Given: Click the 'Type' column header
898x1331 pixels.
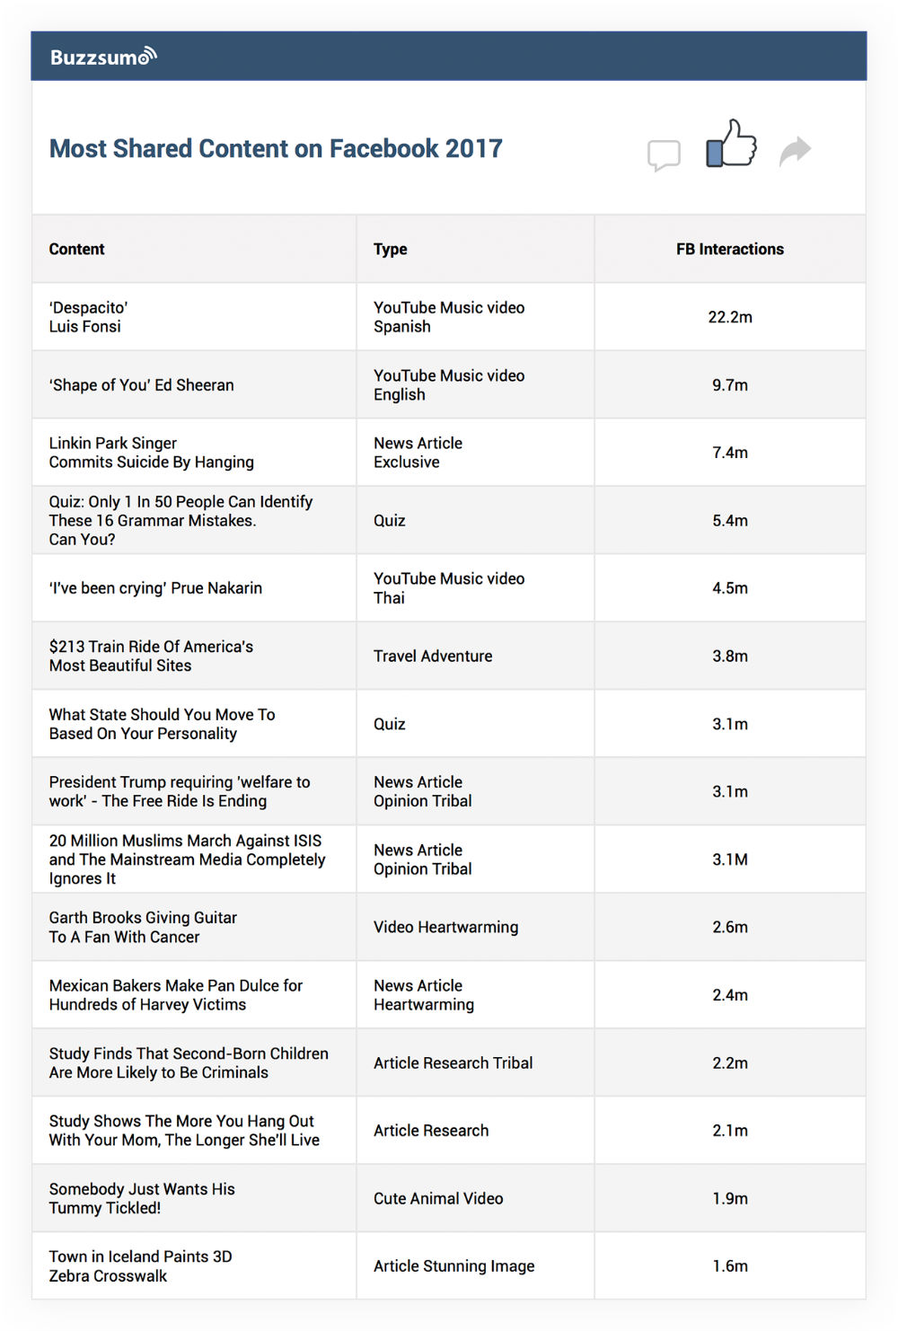Looking at the screenshot, I should point(391,249).
